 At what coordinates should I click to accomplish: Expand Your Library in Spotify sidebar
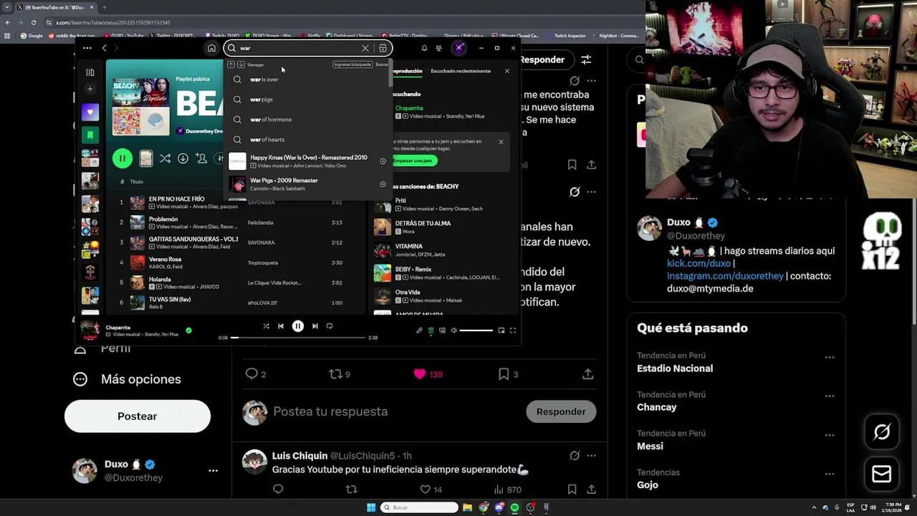(x=90, y=72)
